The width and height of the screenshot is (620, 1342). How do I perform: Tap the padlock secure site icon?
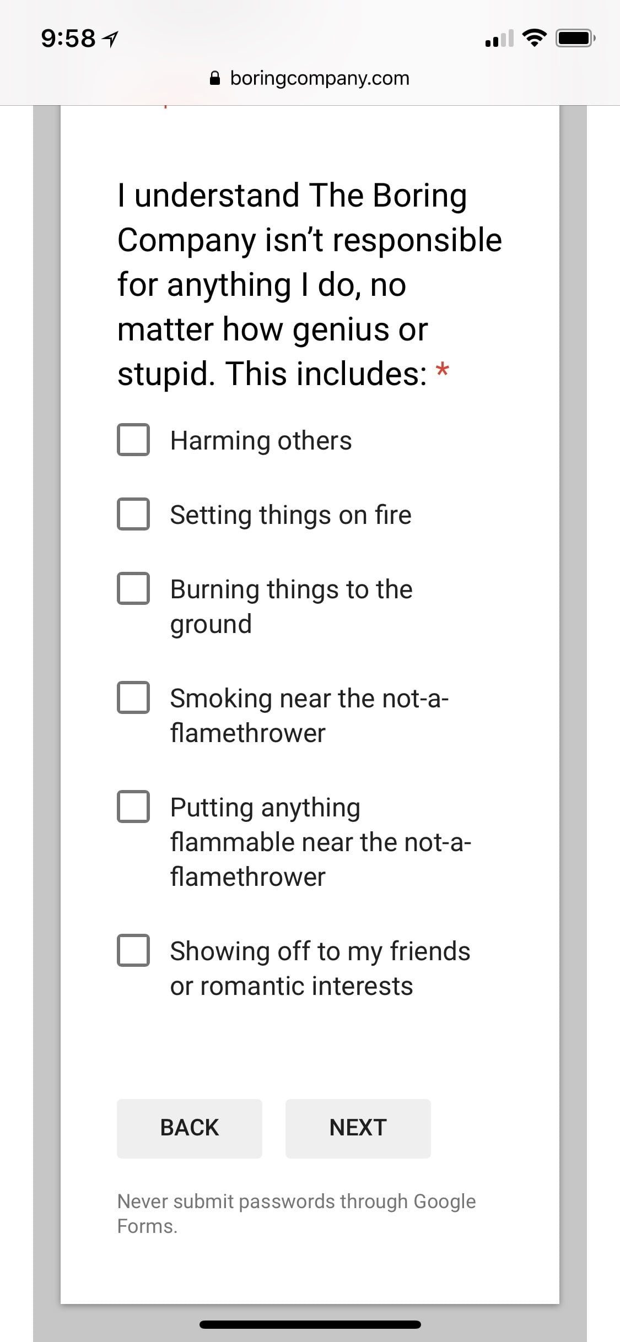pyautogui.click(x=217, y=78)
